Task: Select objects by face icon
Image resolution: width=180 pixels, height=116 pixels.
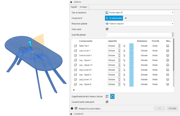Action: coord(107,96)
